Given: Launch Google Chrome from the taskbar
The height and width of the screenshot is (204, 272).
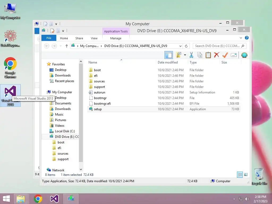Looking at the screenshot, I should pyautogui.click(x=38, y=199).
